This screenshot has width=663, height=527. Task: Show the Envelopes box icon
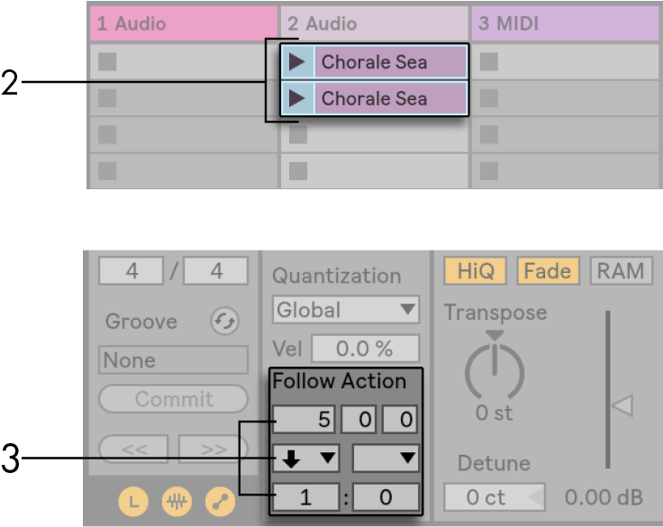pos(220,503)
